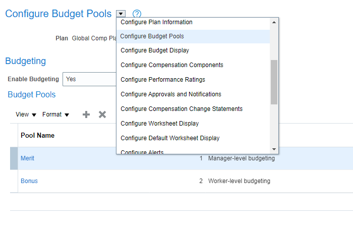353x232 pixels.
Task: Open the View menu dropdown
Action: click(26, 114)
